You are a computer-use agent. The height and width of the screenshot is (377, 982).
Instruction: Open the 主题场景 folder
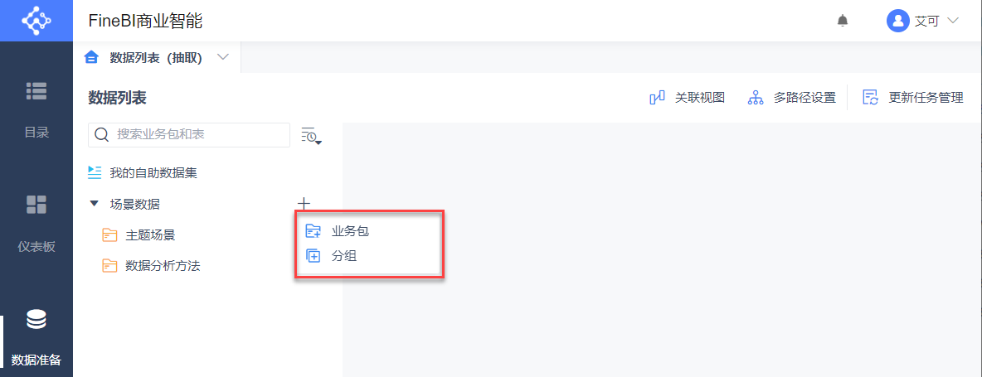click(149, 235)
